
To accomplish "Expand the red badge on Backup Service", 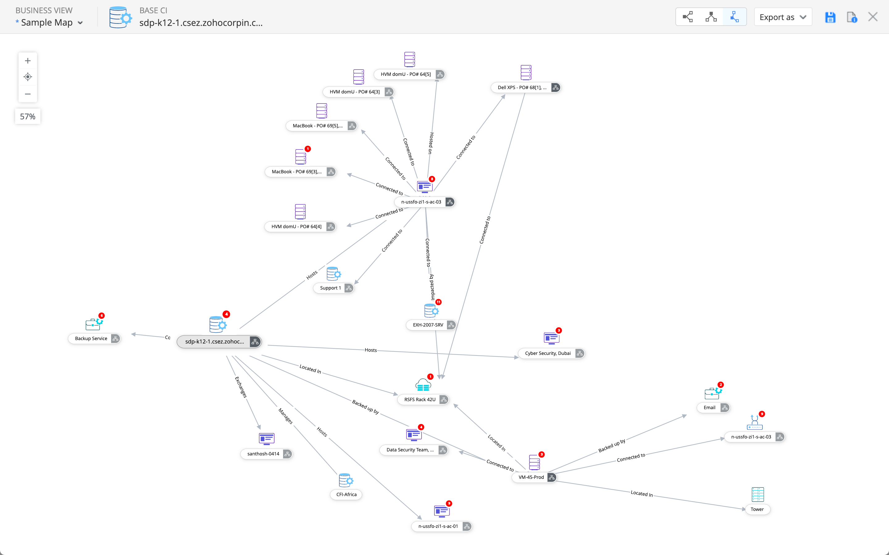I will [x=101, y=315].
